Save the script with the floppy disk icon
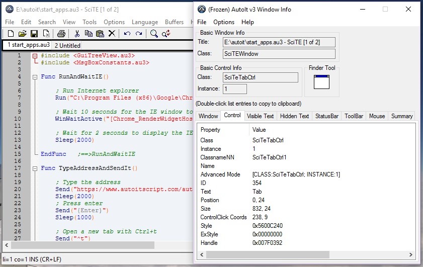 point(34,34)
